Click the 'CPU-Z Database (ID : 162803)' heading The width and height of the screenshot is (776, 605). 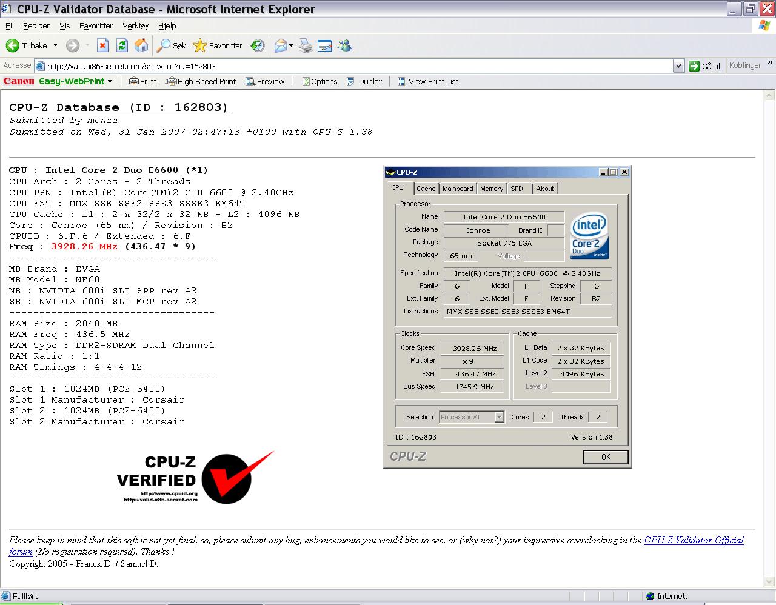pyautogui.click(x=119, y=108)
